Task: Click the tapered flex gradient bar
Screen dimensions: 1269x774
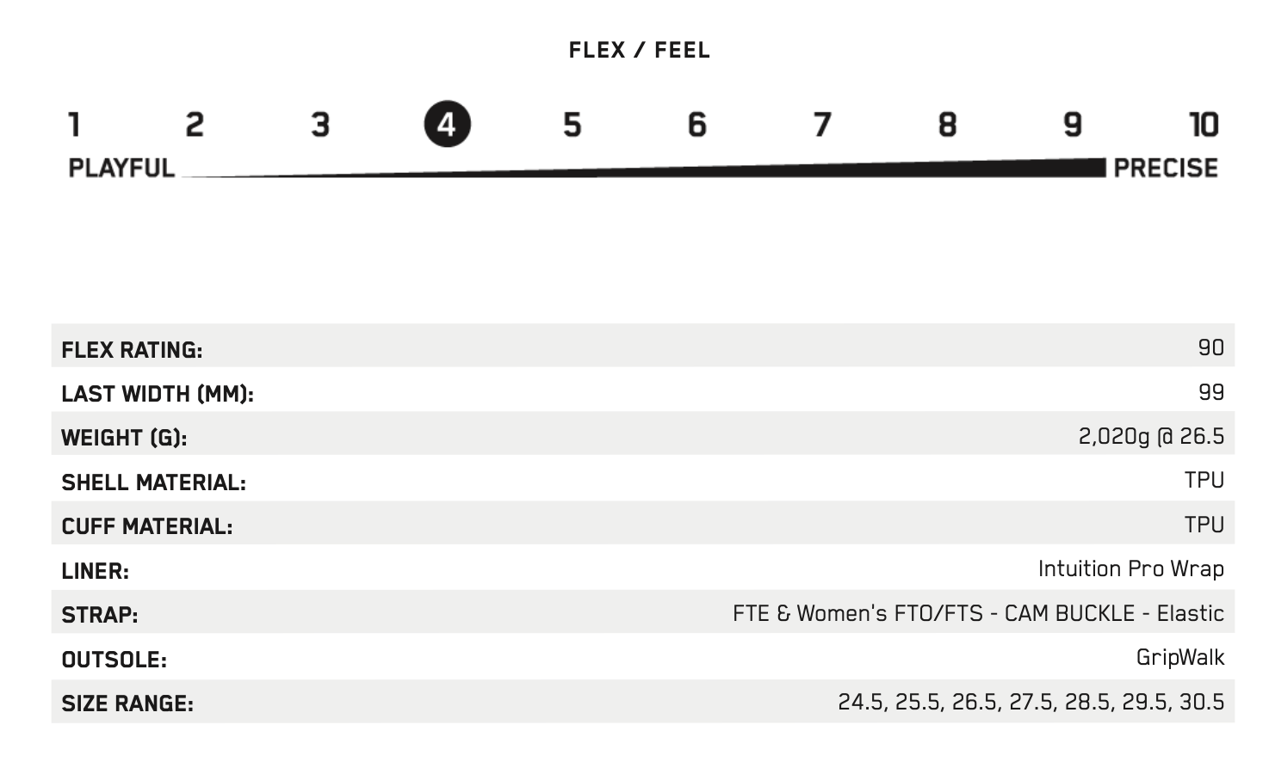Action: pyautogui.click(x=644, y=169)
